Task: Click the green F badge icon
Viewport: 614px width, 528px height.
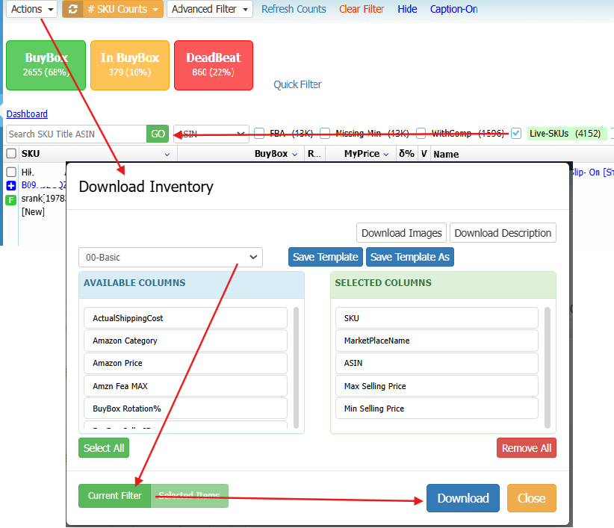Action: click(x=11, y=199)
